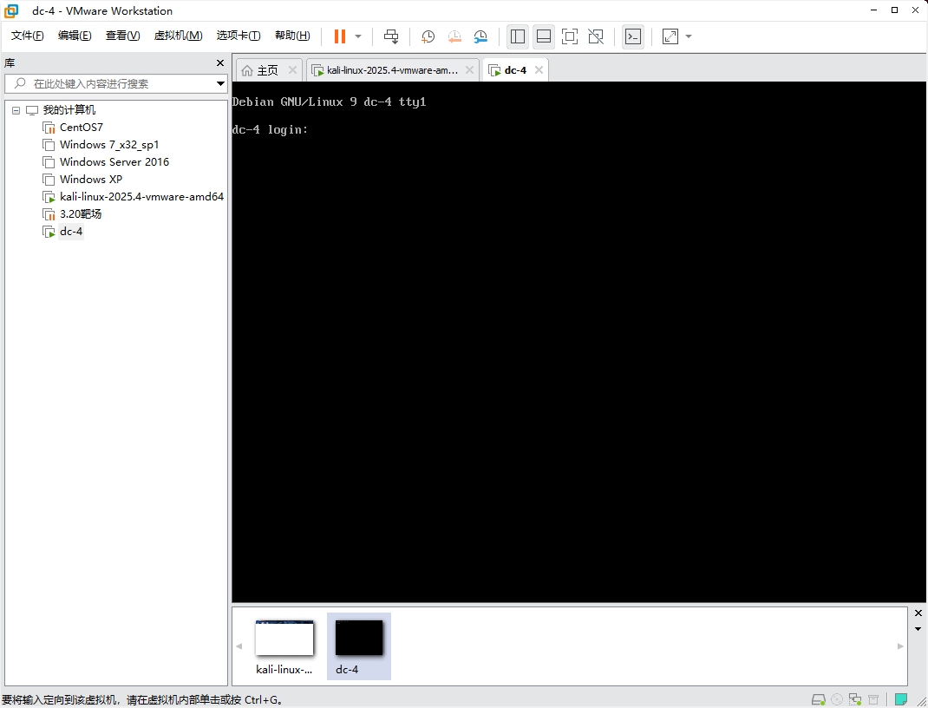928x708 pixels.
Task: Revert virtual machine to previous snapshot
Action: [x=454, y=36]
